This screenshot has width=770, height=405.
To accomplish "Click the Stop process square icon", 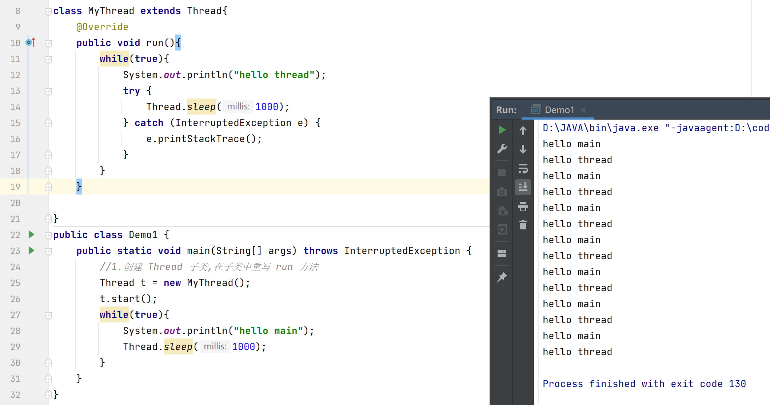I will point(502,173).
